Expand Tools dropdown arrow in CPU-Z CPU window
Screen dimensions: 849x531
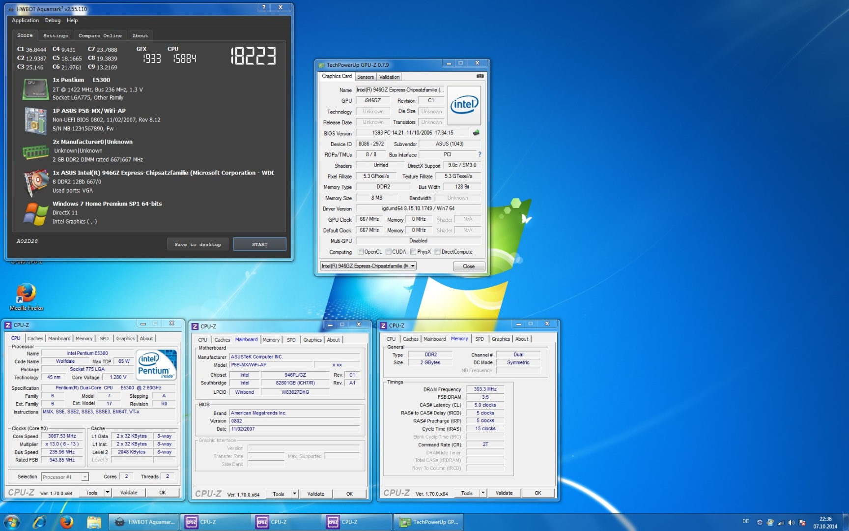[108, 492]
